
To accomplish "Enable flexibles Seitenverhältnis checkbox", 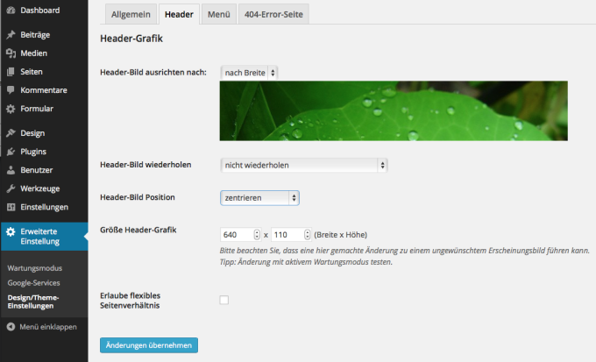I will (x=224, y=300).
